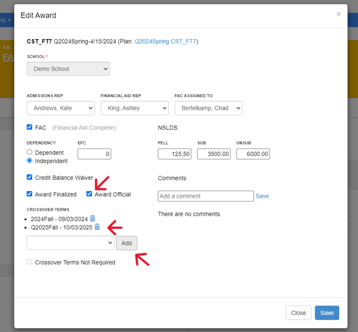Screen dimensions: 358x332
Task: Open the Financial Aid Rep dropdown
Action: point(134,108)
